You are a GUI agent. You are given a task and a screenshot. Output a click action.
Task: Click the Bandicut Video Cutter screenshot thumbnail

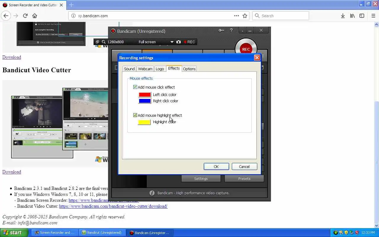(55, 124)
